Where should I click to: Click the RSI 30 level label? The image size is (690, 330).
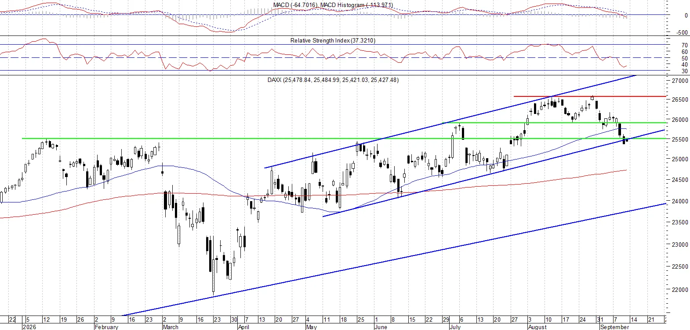[x=684, y=71]
